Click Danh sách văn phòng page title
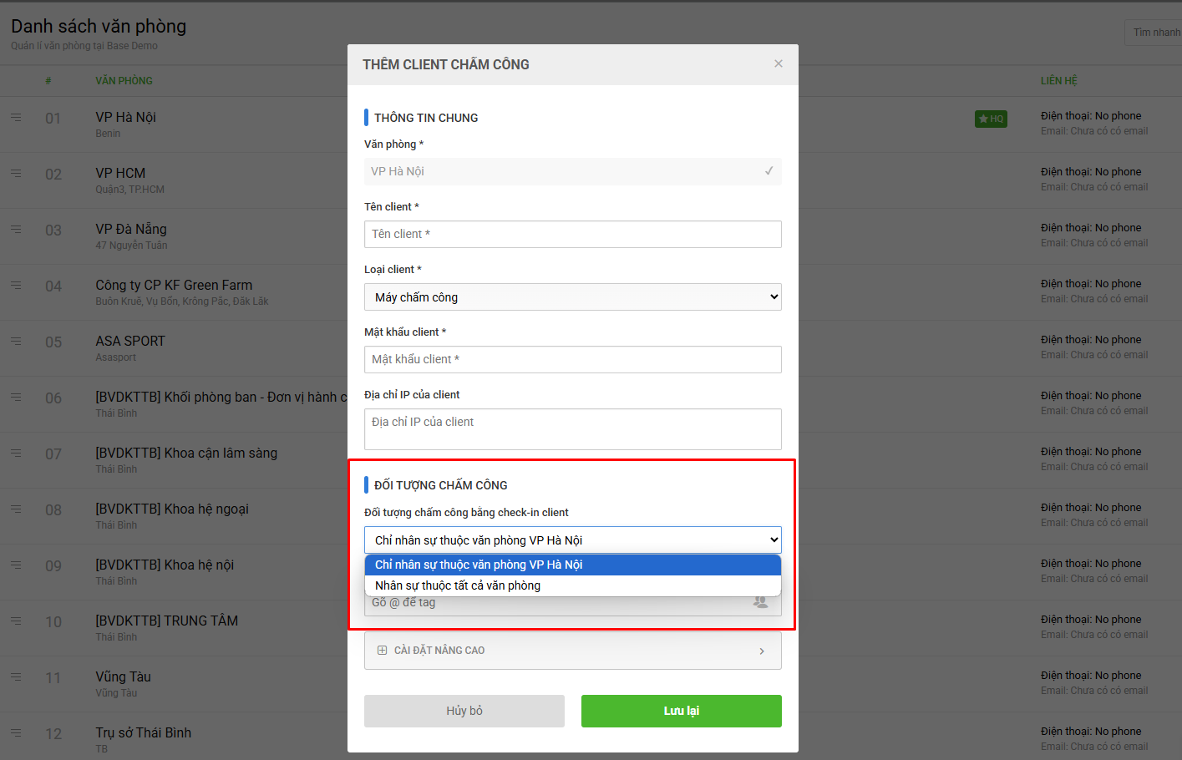 pyautogui.click(x=99, y=27)
